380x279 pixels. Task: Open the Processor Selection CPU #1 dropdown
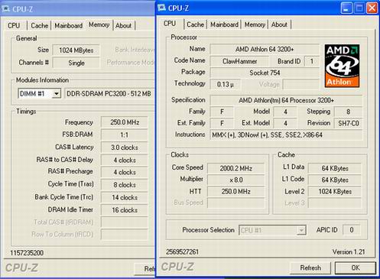click(301, 230)
